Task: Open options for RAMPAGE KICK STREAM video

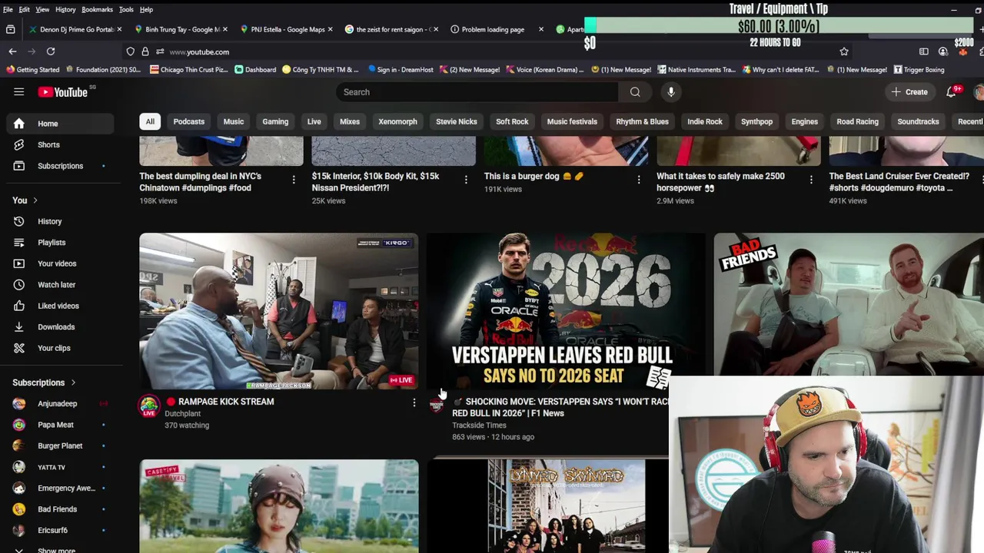Action: (414, 402)
